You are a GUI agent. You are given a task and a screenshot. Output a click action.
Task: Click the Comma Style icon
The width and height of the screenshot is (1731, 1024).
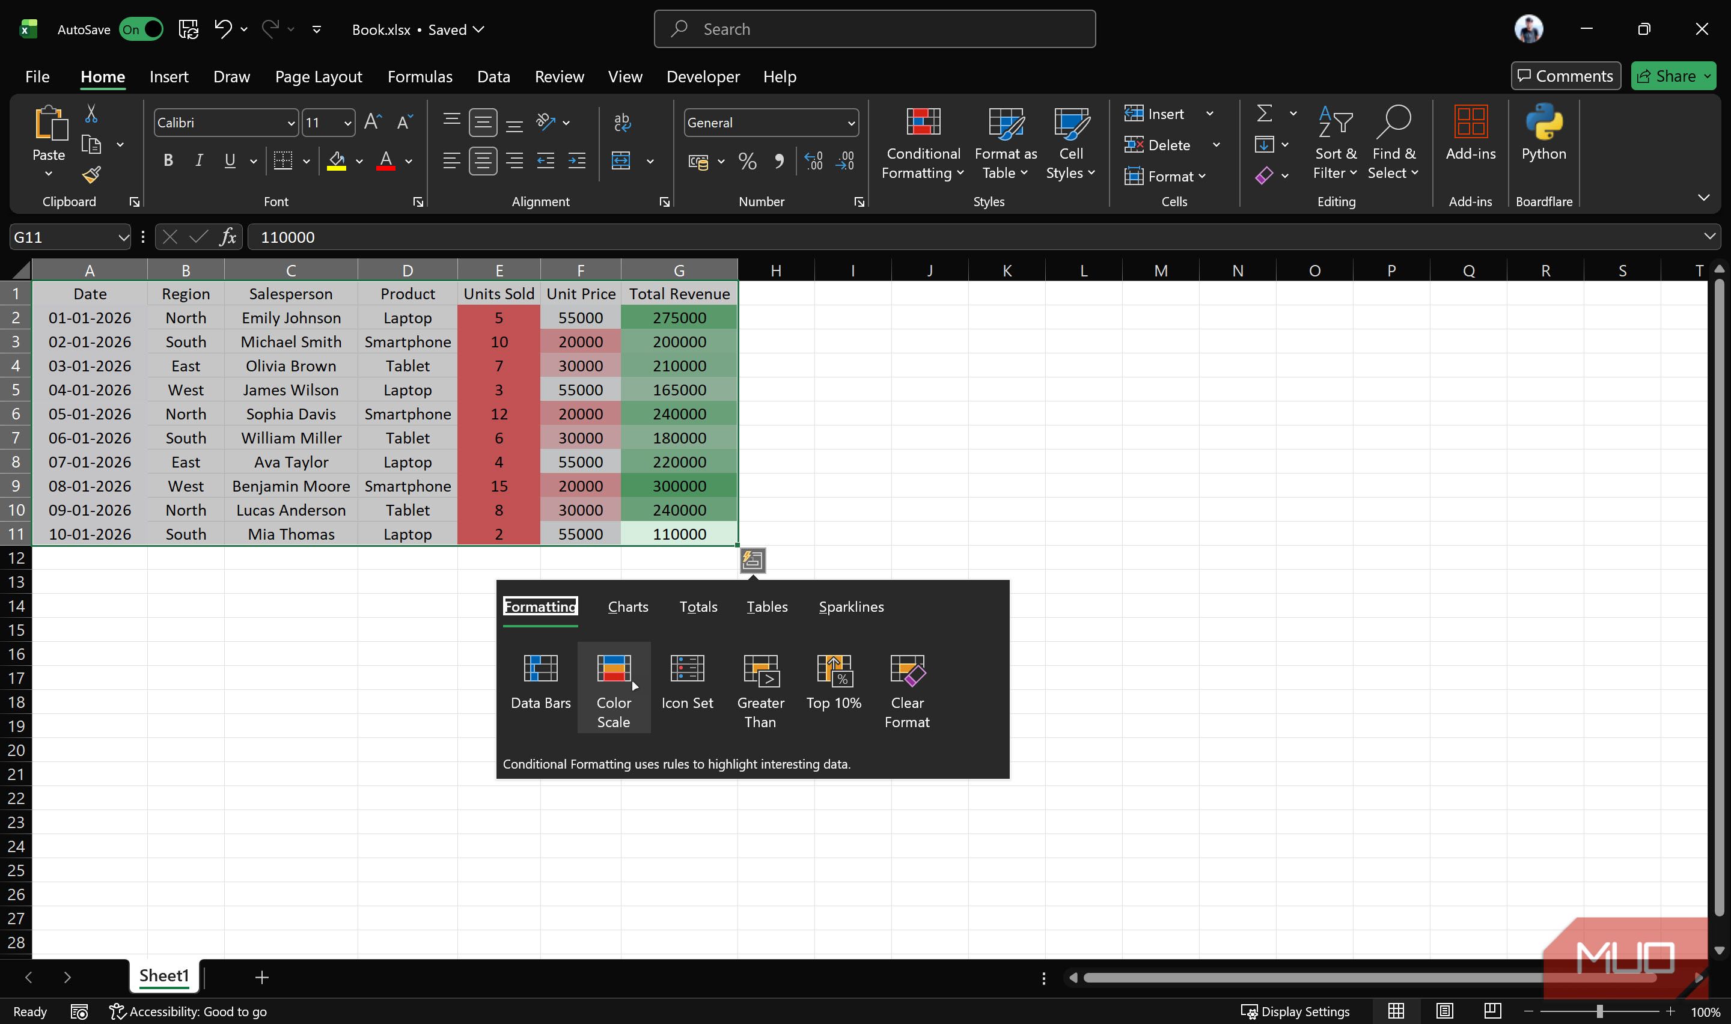pyautogui.click(x=779, y=162)
